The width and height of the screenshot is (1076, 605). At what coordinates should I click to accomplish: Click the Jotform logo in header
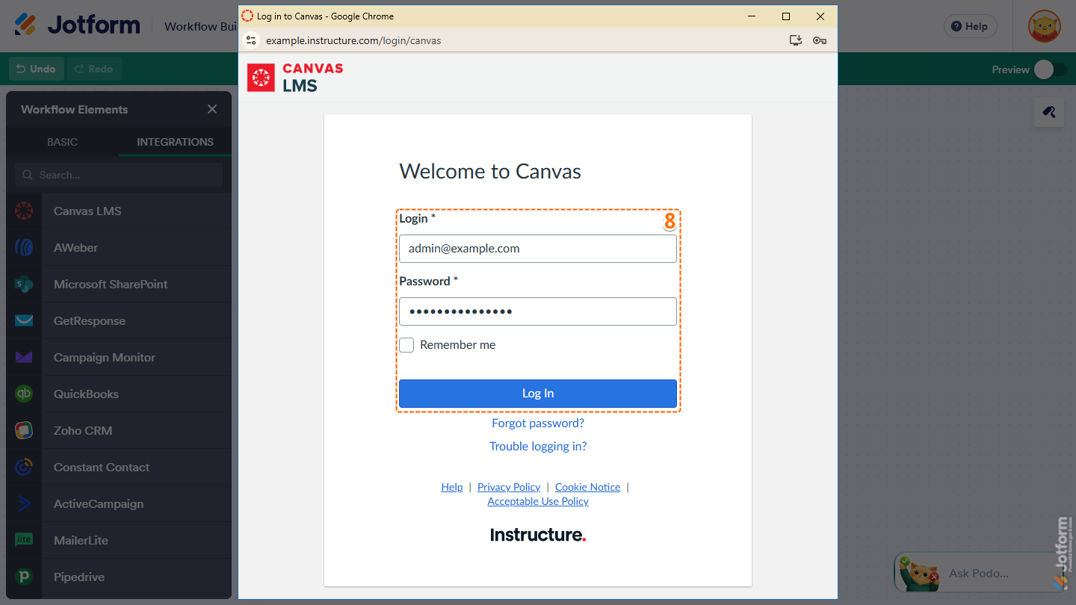[x=77, y=25]
